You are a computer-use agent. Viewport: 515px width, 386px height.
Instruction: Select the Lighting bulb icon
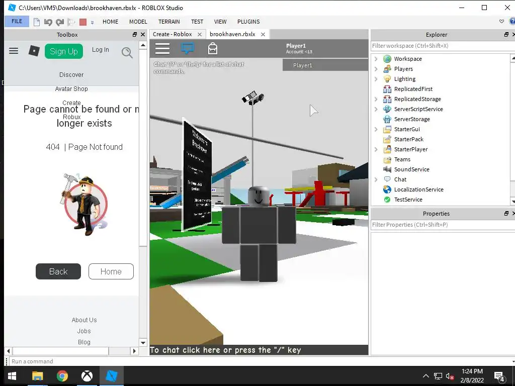click(x=387, y=79)
